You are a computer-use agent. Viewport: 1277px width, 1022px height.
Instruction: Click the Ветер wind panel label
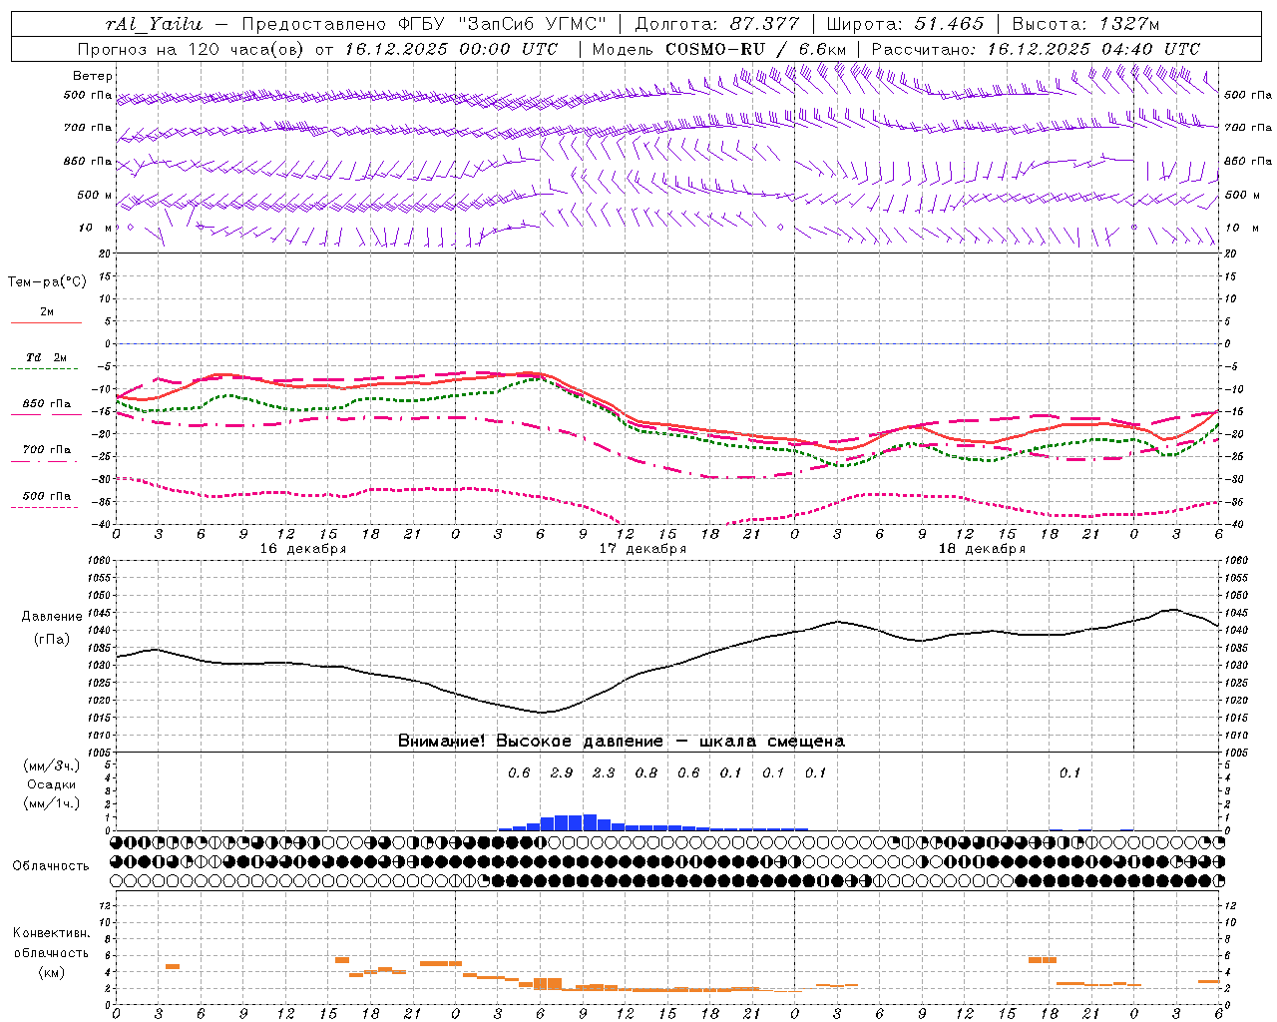93,76
